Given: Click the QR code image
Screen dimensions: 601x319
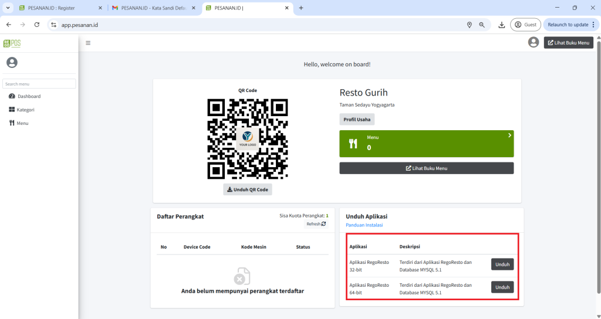Looking at the screenshot, I should point(247,139).
